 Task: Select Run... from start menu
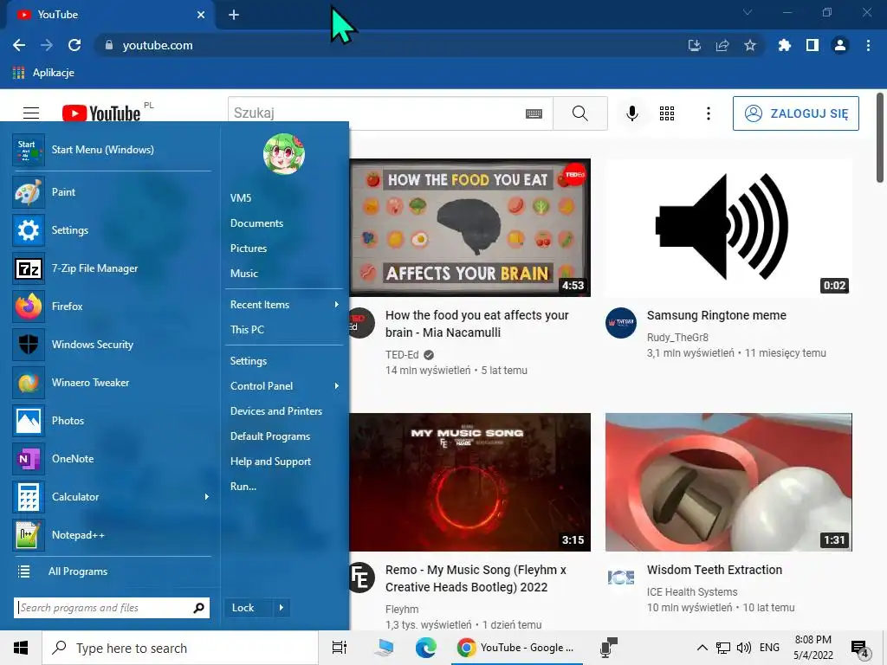click(x=243, y=487)
